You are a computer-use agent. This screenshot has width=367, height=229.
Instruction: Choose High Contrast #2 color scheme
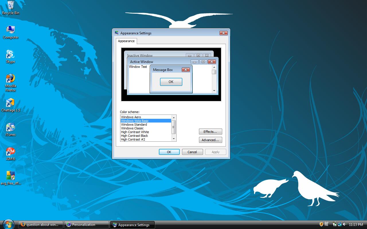click(x=146, y=139)
